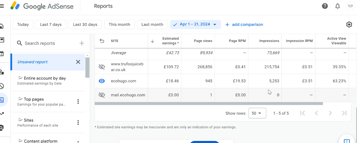The image size is (357, 143).
Task: Jump to first page of results
Action: click(x=303, y=113)
